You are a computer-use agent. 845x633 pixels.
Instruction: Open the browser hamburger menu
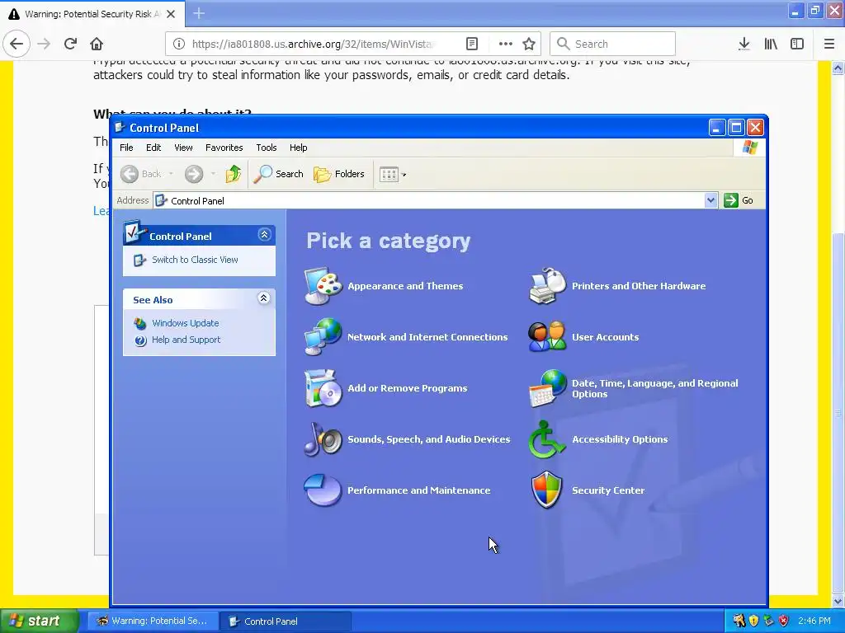pyautogui.click(x=829, y=44)
